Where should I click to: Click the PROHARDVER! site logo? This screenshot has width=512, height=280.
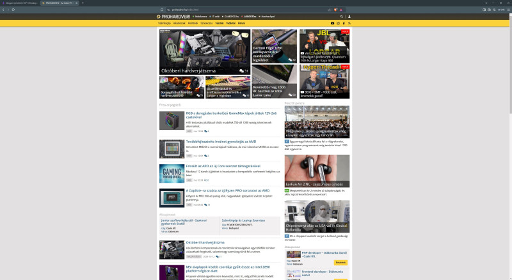[x=173, y=16]
